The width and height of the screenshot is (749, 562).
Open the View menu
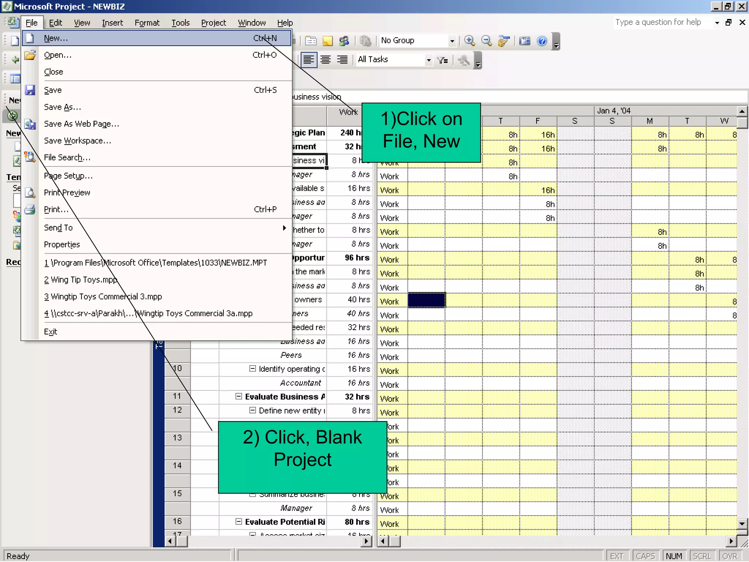coord(82,23)
